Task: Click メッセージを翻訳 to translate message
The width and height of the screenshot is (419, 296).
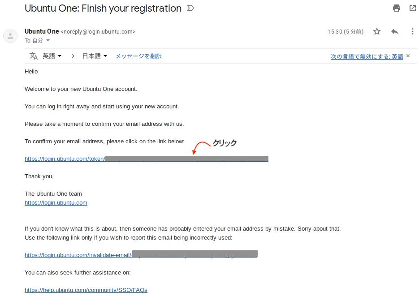Action: pos(138,56)
